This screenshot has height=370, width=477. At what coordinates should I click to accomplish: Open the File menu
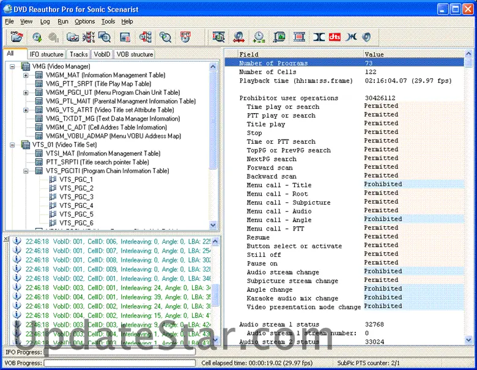pyautogui.click(x=9, y=21)
